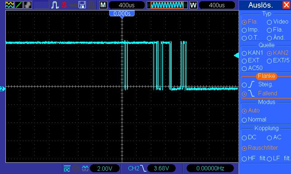Choose AC50 as trigger source
Image resolution: width=291 pixels, height=174 pixels.
(252, 68)
